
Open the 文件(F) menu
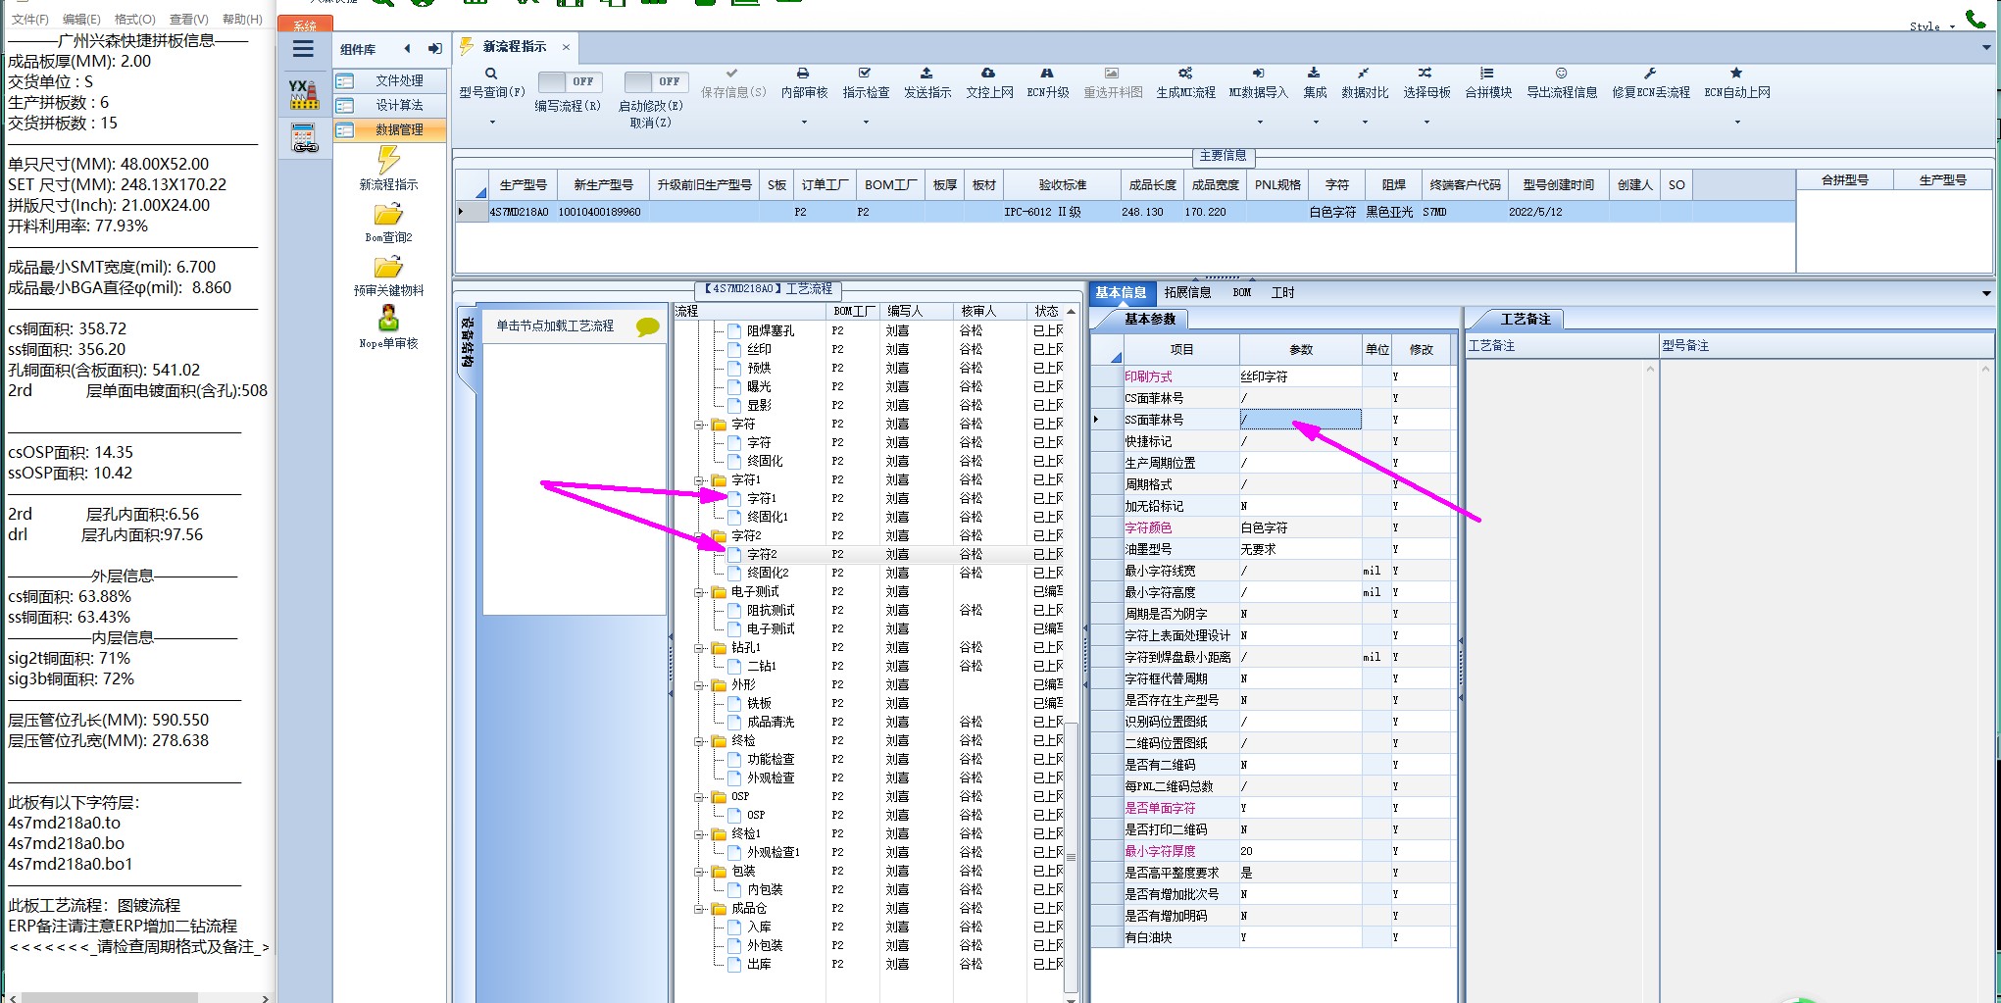(x=30, y=19)
